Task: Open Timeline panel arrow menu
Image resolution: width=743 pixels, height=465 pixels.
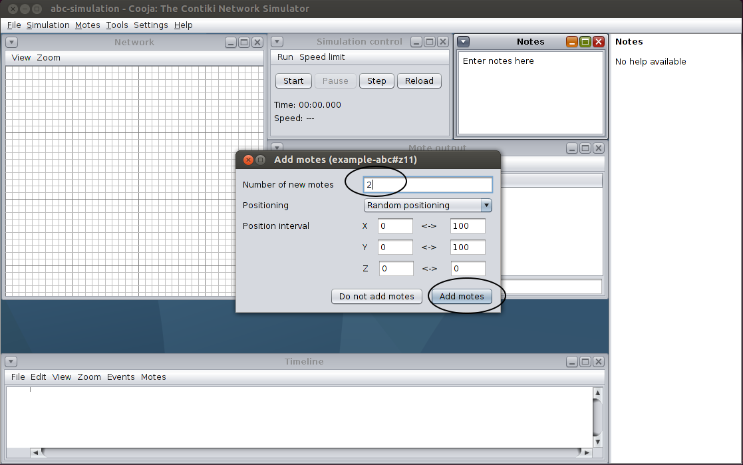Action: pyautogui.click(x=11, y=362)
